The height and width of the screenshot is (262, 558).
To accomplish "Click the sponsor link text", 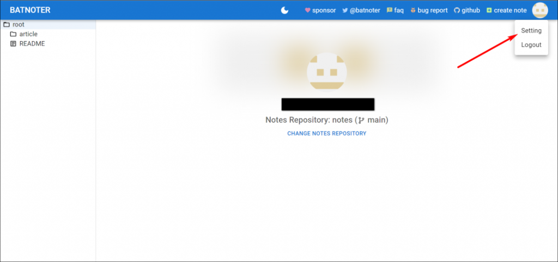I will pyautogui.click(x=324, y=10).
